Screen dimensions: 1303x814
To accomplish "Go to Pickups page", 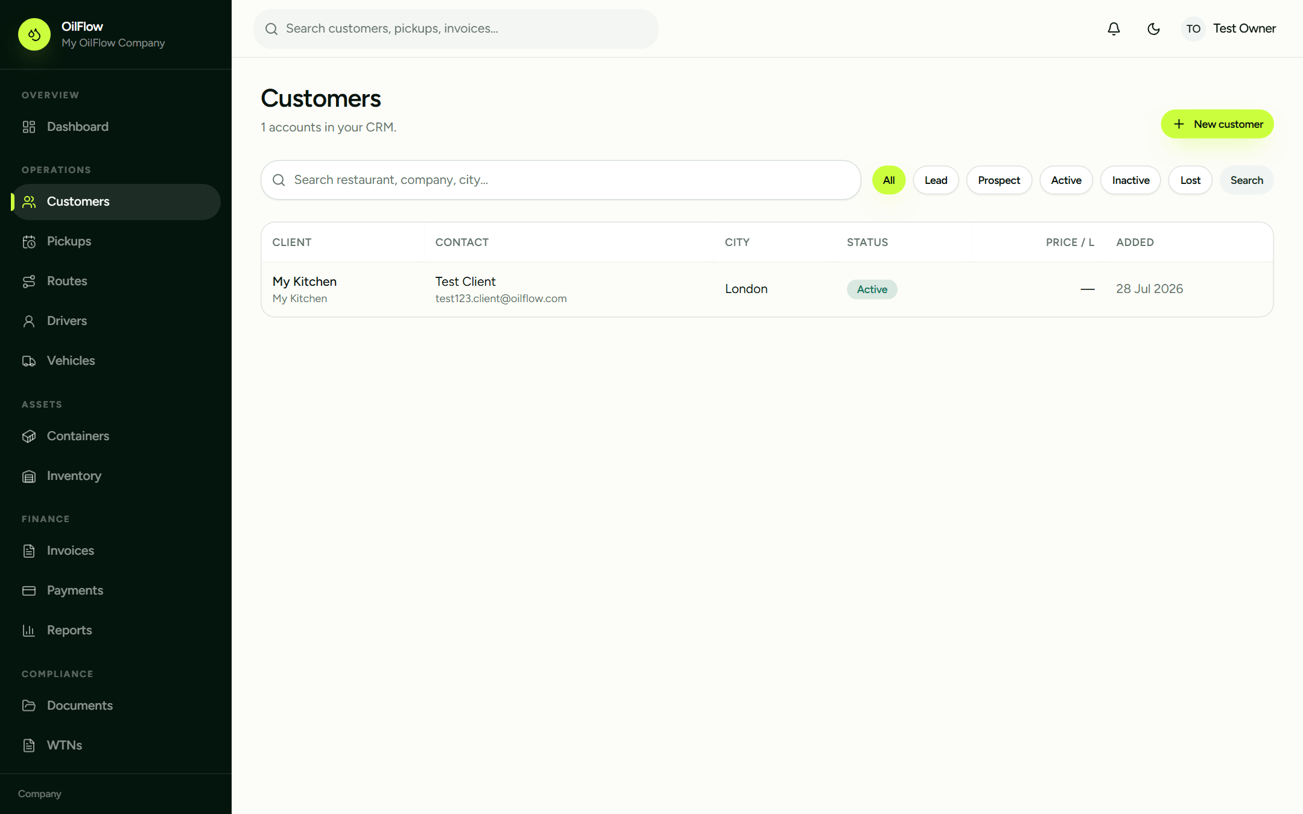I will [116, 241].
